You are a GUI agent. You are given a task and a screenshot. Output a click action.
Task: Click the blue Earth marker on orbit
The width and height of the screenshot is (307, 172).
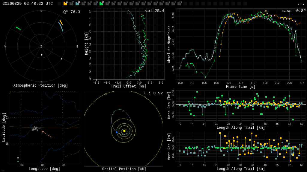point(117,132)
